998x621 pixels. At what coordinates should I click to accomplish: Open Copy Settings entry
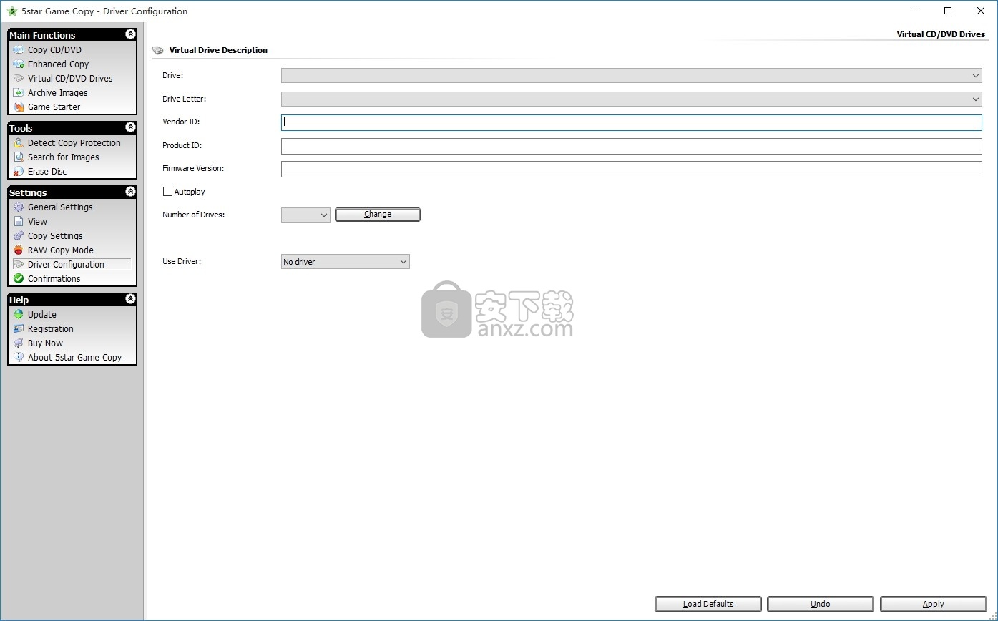point(55,235)
